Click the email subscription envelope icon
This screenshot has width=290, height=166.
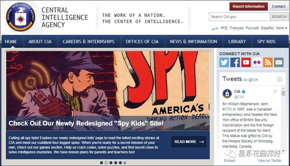pos(279,62)
